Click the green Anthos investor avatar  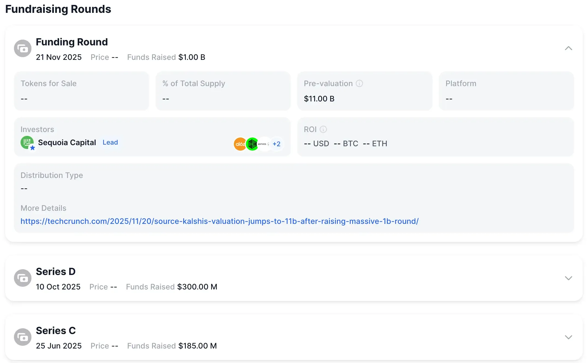(x=252, y=144)
